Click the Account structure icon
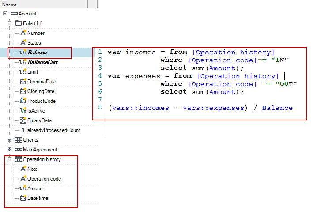 click(x=14, y=14)
